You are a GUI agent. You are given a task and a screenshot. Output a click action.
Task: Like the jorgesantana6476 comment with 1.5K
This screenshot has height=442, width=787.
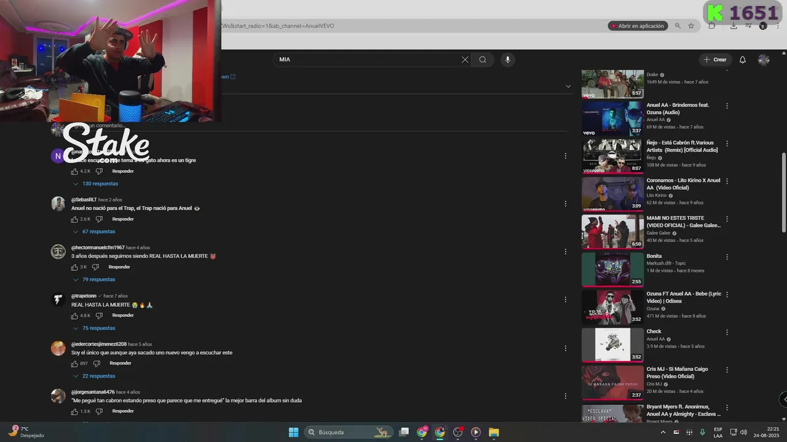pyautogui.click(x=74, y=411)
